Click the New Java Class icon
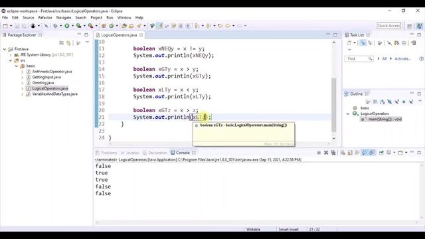This screenshot has width=425, height=239. (112, 26)
